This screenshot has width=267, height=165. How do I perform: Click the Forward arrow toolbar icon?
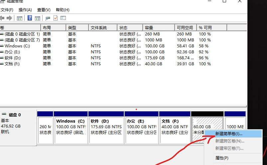(9, 18)
